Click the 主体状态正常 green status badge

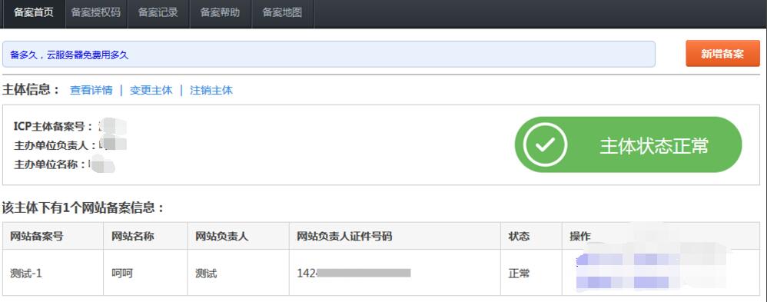pyautogui.click(x=628, y=144)
